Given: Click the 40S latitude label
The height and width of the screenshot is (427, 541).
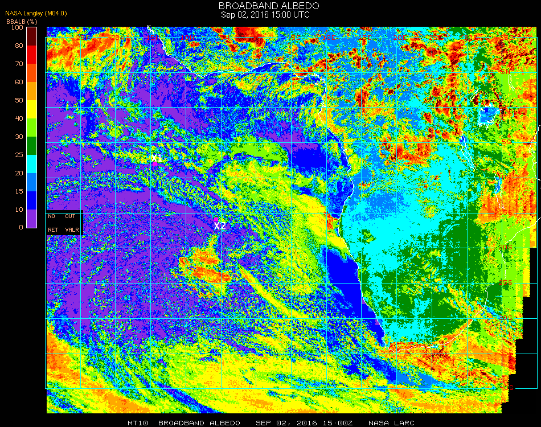Looking at the screenshot, I should tap(507, 388).
